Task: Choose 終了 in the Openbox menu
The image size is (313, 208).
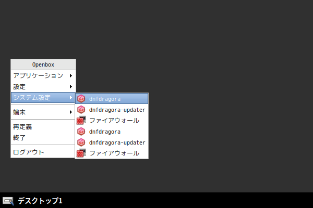Action: tap(43, 137)
